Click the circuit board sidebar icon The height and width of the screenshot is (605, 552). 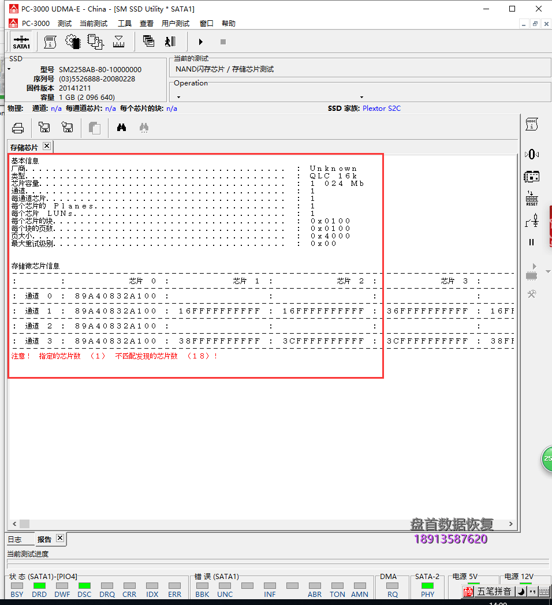[x=532, y=177]
